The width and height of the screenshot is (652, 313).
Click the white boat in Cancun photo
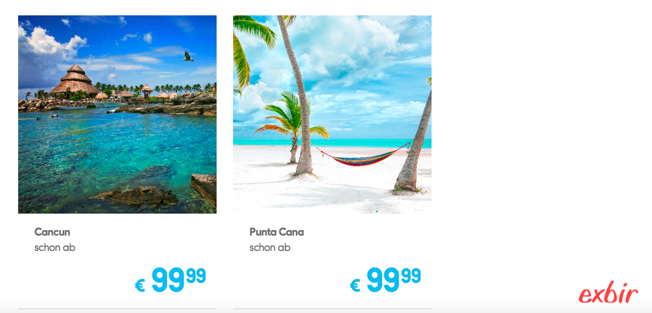pyautogui.click(x=109, y=104)
